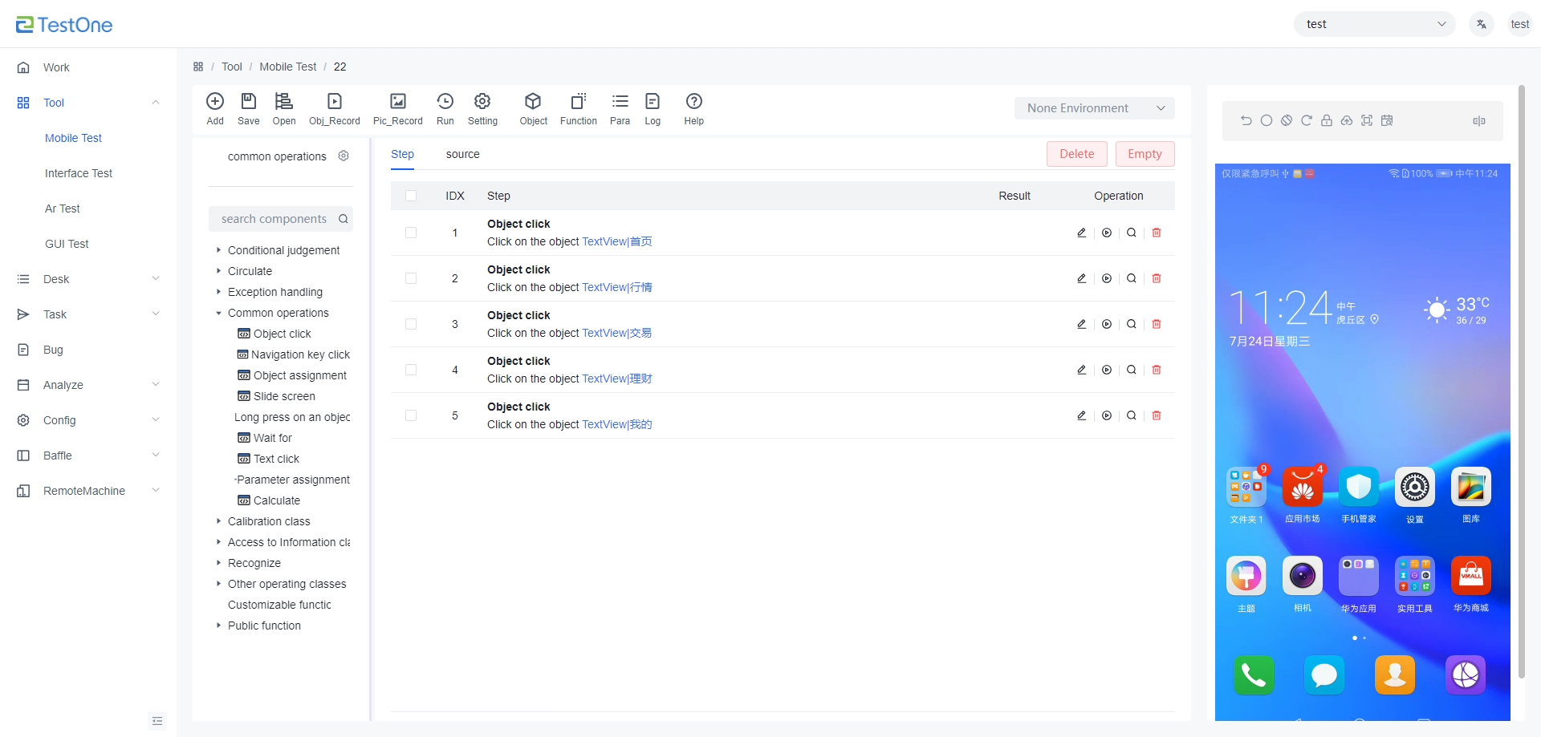Open the Object library icon
Image resolution: width=1541 pixels, height=737 pixels.
(x=533, y=101)
